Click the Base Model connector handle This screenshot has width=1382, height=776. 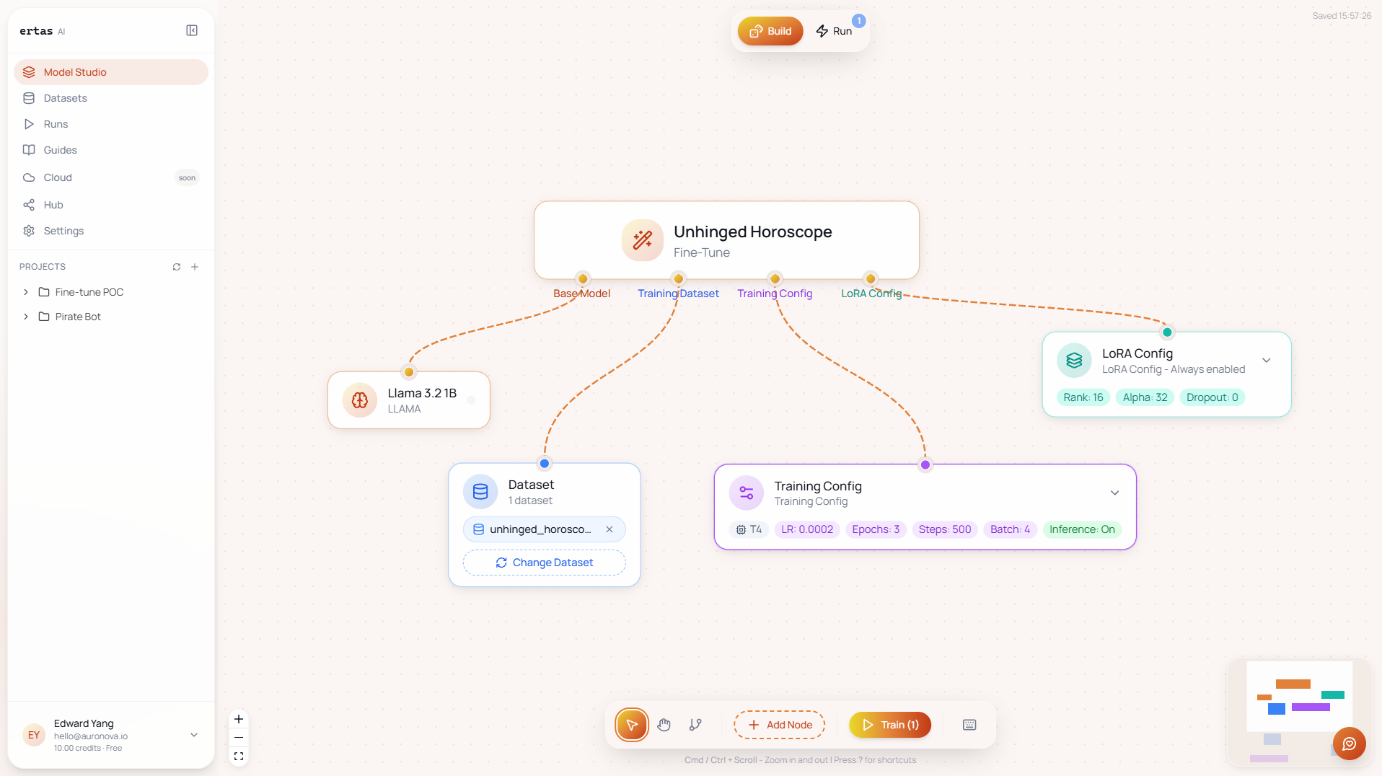coord(583,279)
